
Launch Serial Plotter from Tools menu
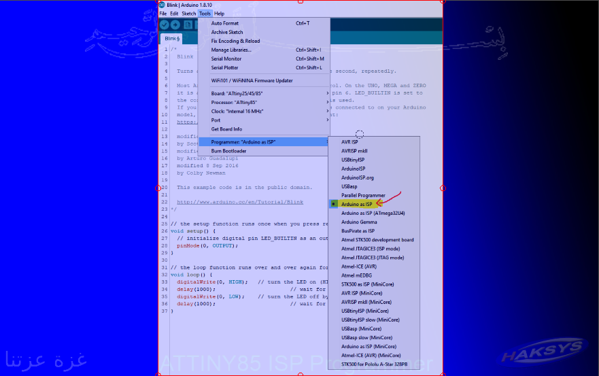[264, 67]
